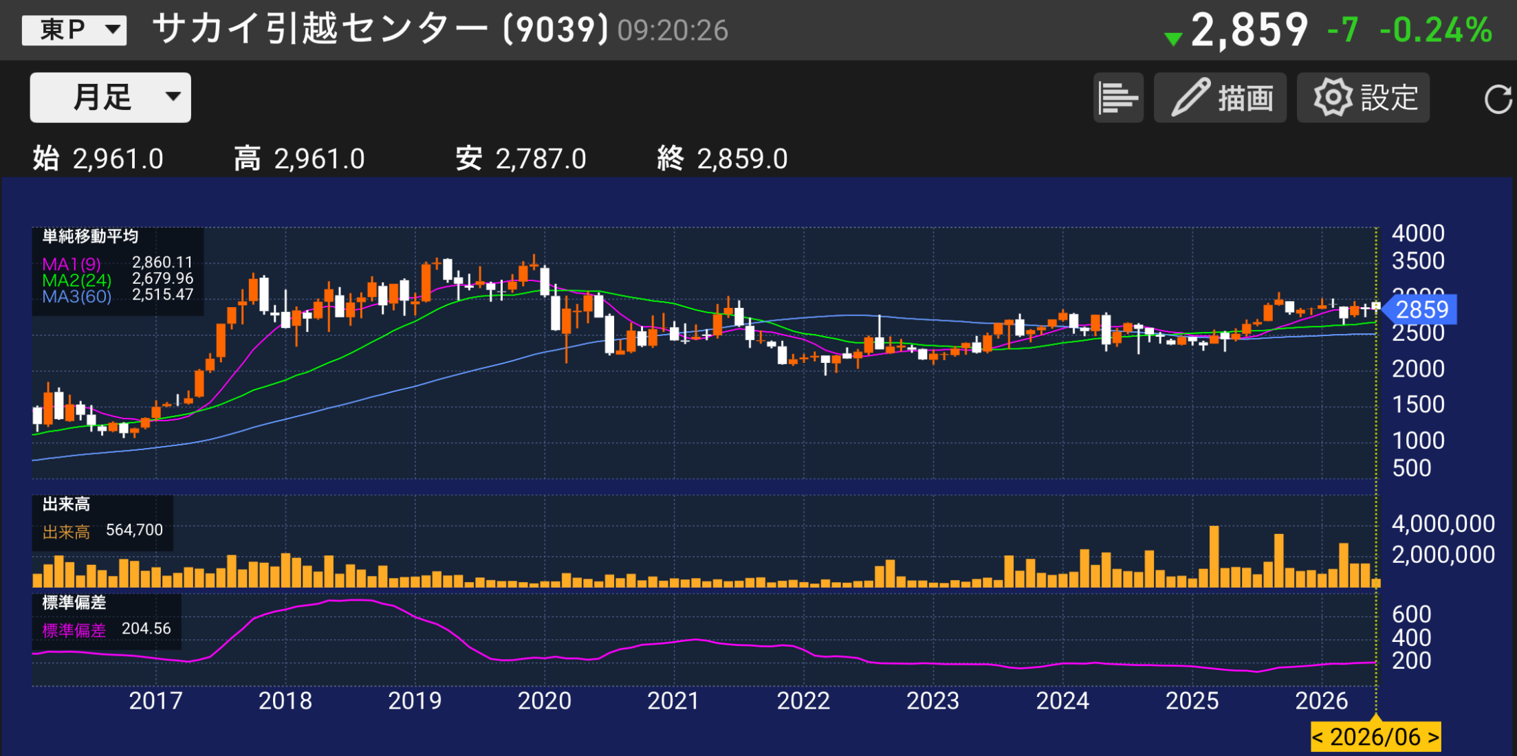This screenshot has height=756, width=1517.
Task: Click the 600 deviation axis label
Action: pos(1411,614)
